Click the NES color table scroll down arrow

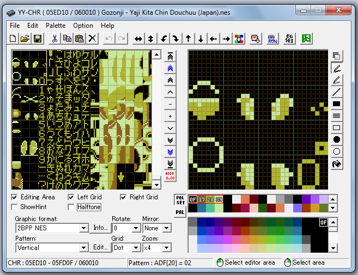(333, 248)
